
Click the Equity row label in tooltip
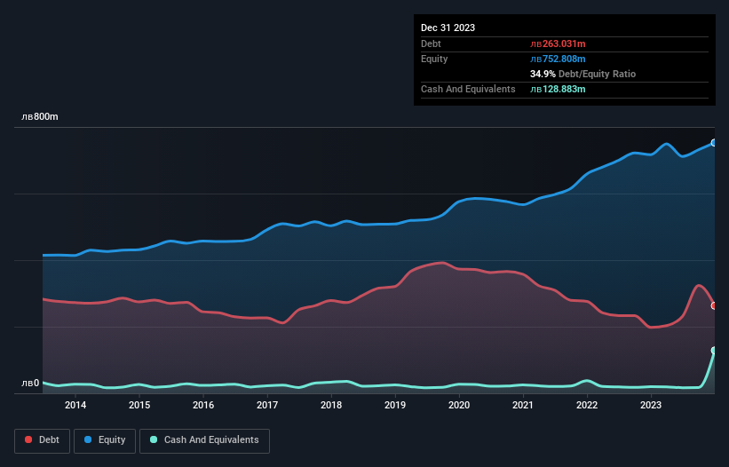pos(434,59)
